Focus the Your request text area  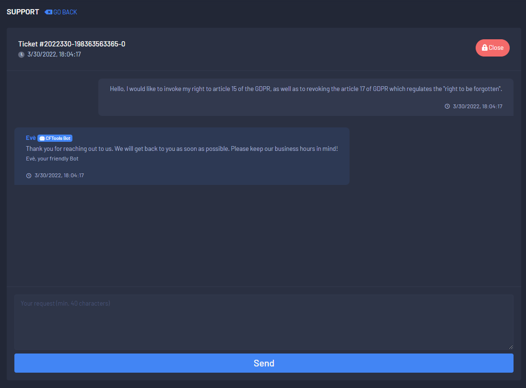pos(264,321)
